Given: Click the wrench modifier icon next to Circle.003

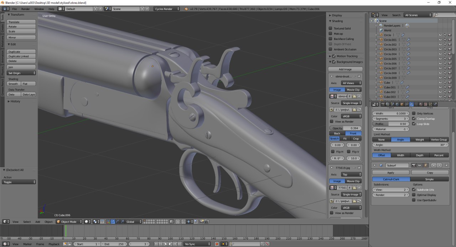Looking at the screenshot, I should pyautogui.click(x=408, y=49).
